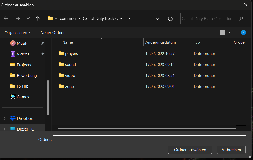Go forward to the next folder
This screenshot has height=160, width=253.
[18, 18]
